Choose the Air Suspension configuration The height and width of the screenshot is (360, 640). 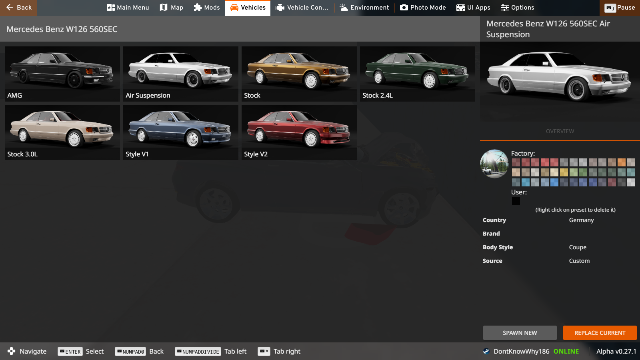(x=181, y=74)
